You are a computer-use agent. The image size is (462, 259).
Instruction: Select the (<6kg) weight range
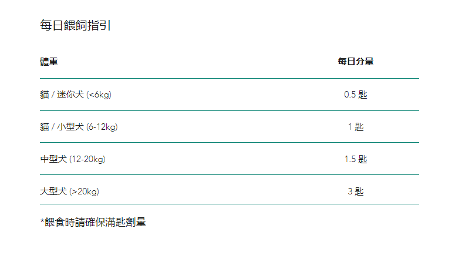99,95
